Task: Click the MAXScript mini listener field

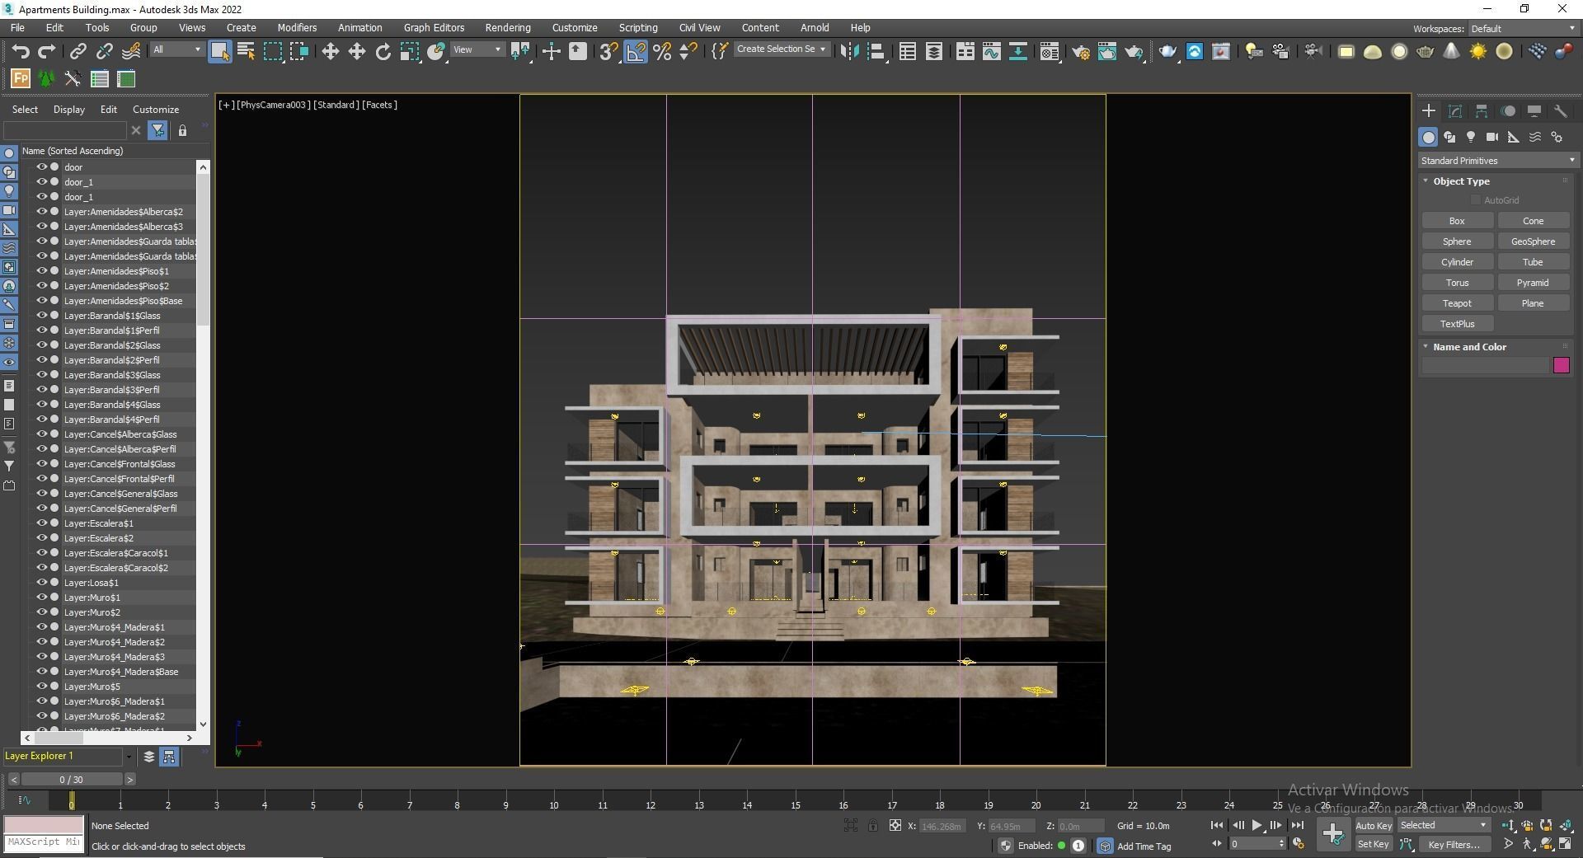Action: point(44,842)
